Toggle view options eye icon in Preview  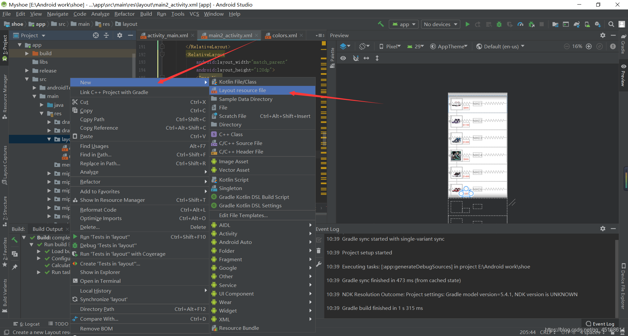tap(343, 58)
